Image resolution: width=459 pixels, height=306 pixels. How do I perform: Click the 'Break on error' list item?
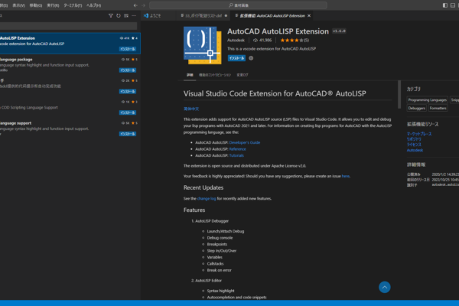pyautogui.click(x=220, y=270)
